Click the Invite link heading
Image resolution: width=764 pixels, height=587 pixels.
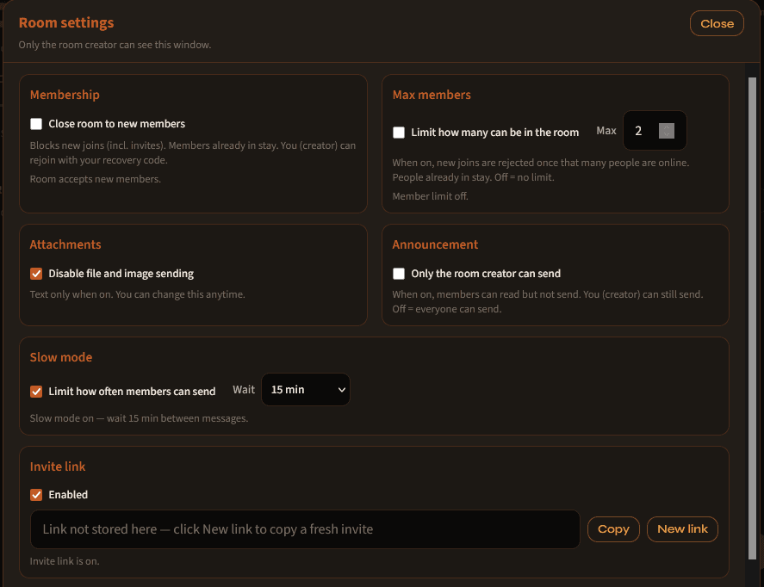pyautogui.click(x=58, y=467)
